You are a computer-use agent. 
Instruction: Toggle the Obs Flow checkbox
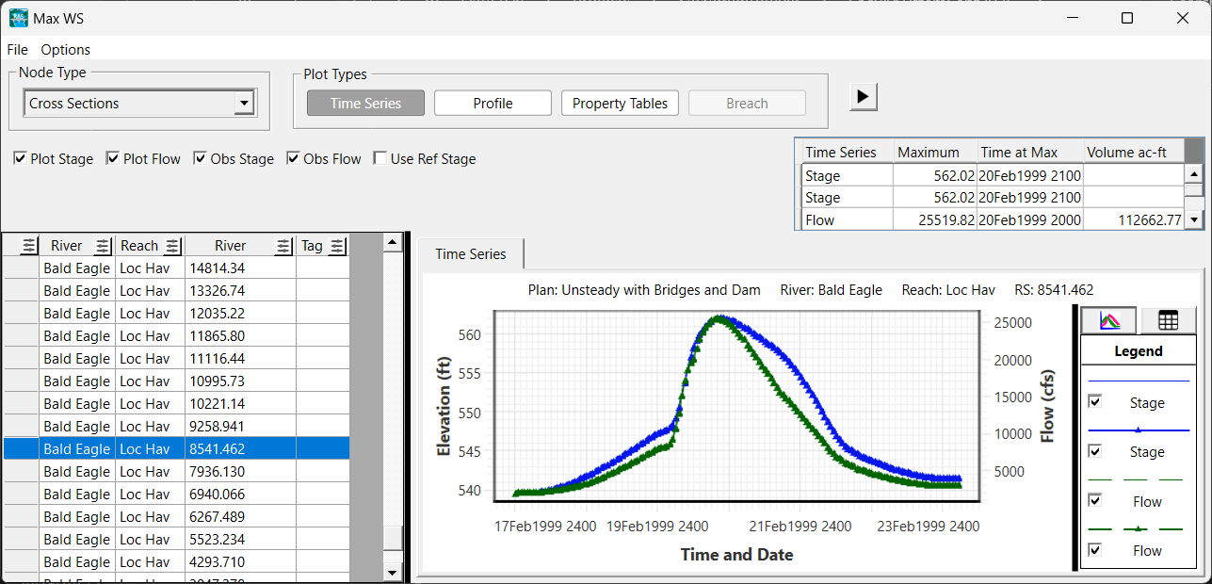click(293, 159)
